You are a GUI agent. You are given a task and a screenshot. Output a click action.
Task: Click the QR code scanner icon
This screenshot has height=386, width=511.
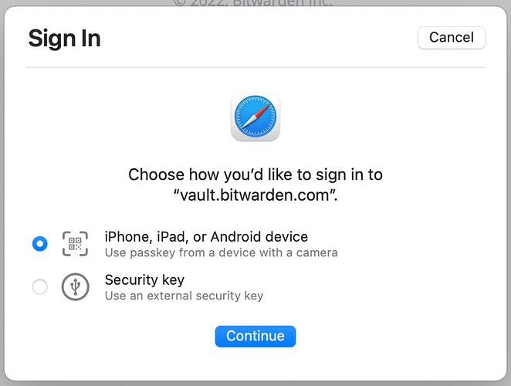[x=75, y=243]
